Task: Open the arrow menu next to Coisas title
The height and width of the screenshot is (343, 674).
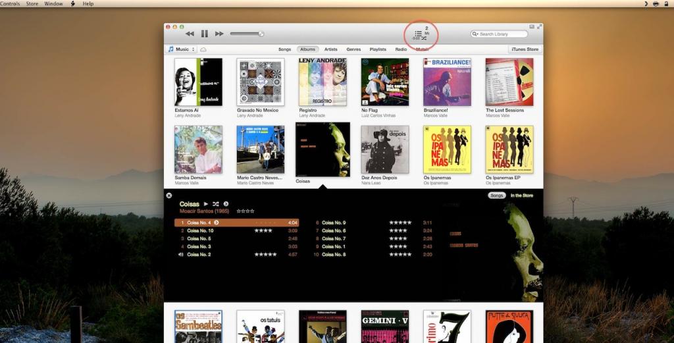Action: point(226,204)
